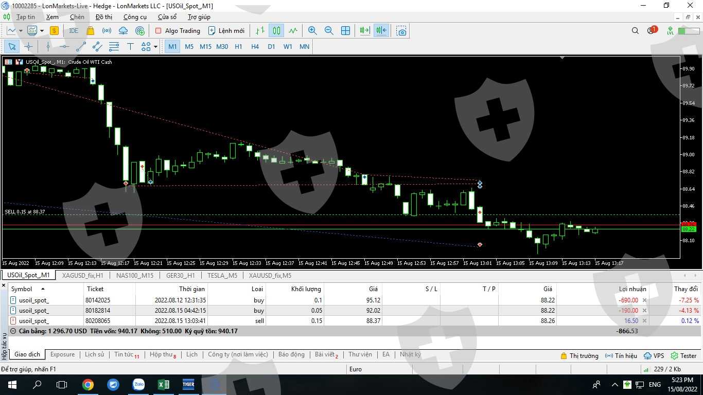Switch chart to candlestick display mode
Screen dimensions: 703x395
point(276,31)
